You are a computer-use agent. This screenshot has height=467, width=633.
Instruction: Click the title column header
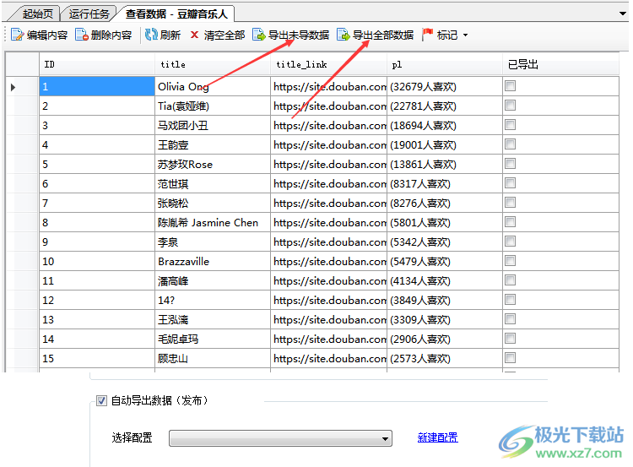click(x=213, y=65)
